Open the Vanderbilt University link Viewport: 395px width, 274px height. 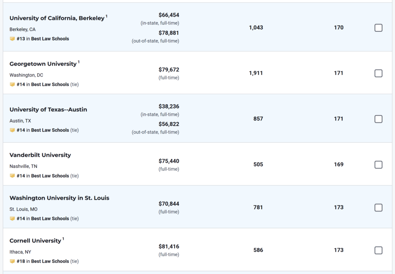point(40,155)
